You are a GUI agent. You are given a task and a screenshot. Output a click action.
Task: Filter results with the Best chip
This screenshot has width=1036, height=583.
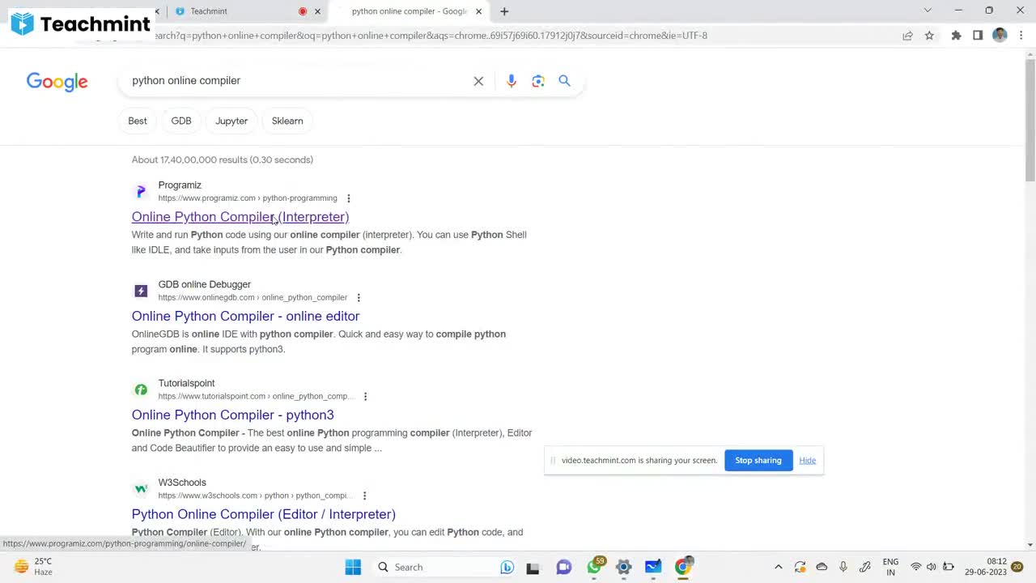point(138,121)
